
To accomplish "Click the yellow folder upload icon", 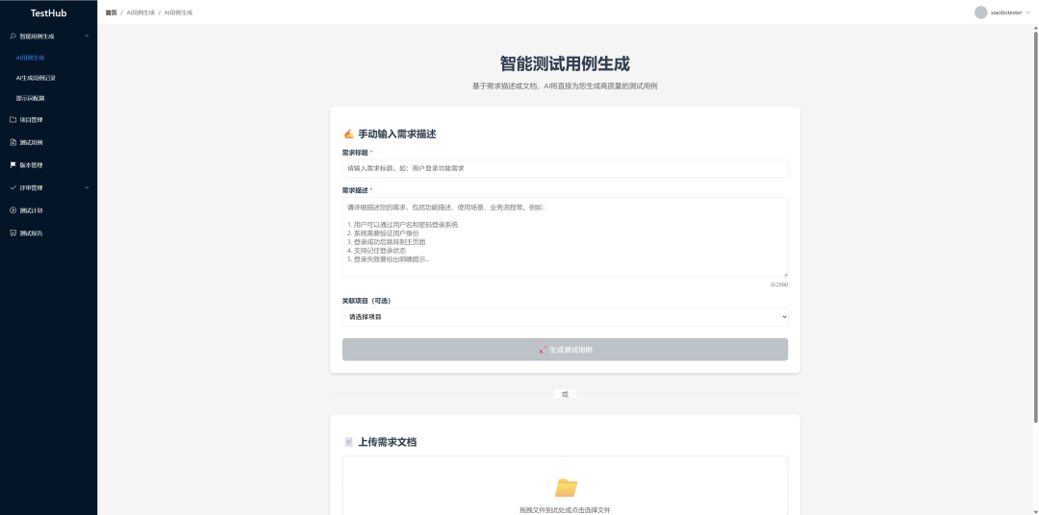I will coord(566,488).
